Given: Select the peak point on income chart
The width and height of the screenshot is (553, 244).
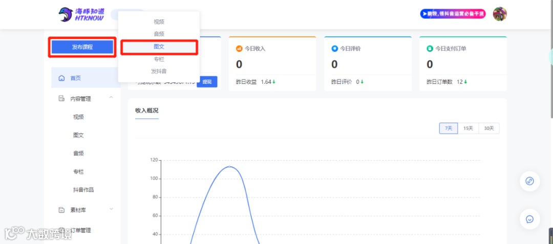Looking at the screenshot, I should point(230,167).
